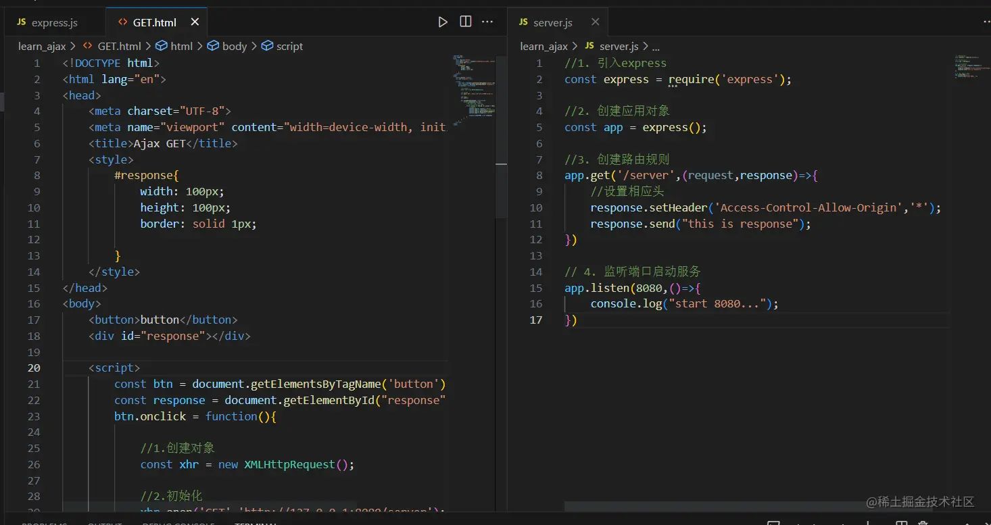991x525 pixels.
Task: Click the minimap of the GET.html editor
Action: tap(473, 88)
